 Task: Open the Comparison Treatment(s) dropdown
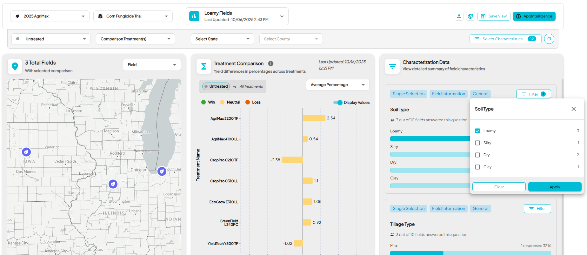[135, 39]
